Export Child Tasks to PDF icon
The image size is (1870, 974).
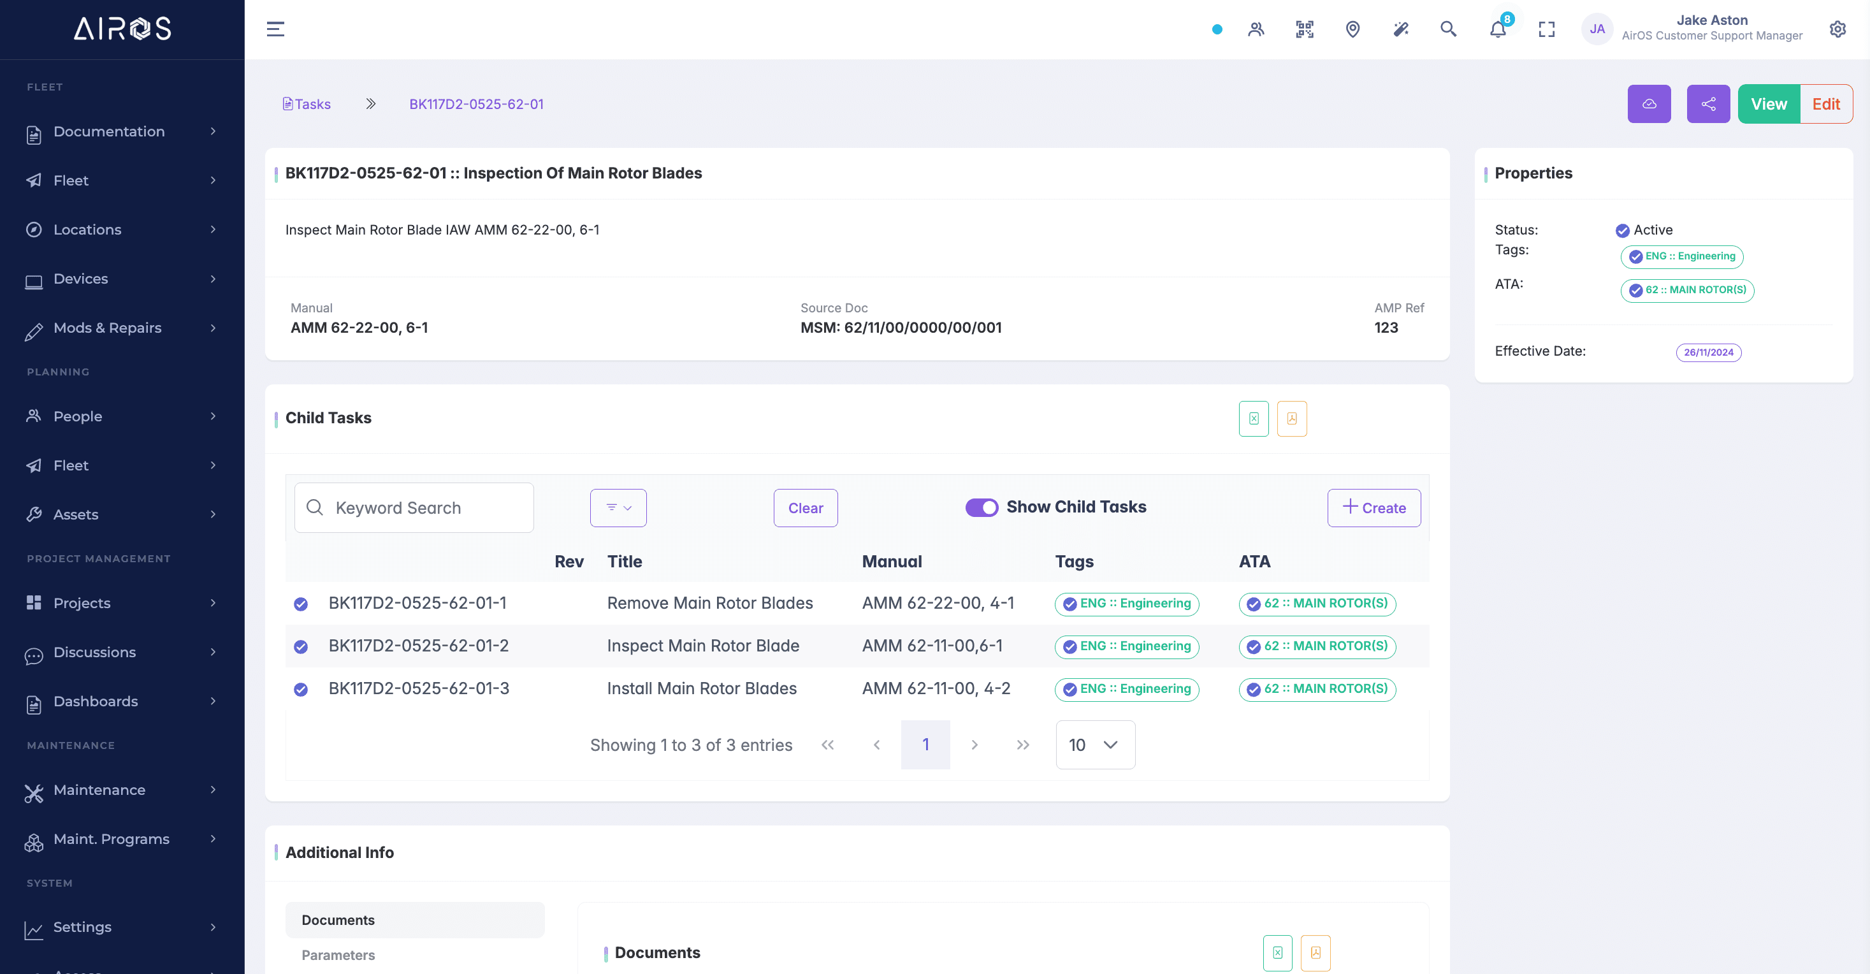pyautogui.click(x=1291, y=419)
